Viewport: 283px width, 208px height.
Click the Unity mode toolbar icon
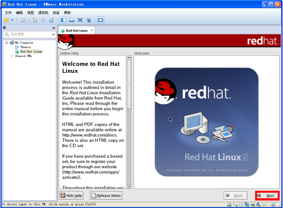point(88,20)
